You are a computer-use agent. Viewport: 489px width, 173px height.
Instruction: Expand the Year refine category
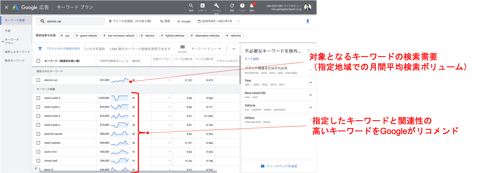tap(311, 82)
